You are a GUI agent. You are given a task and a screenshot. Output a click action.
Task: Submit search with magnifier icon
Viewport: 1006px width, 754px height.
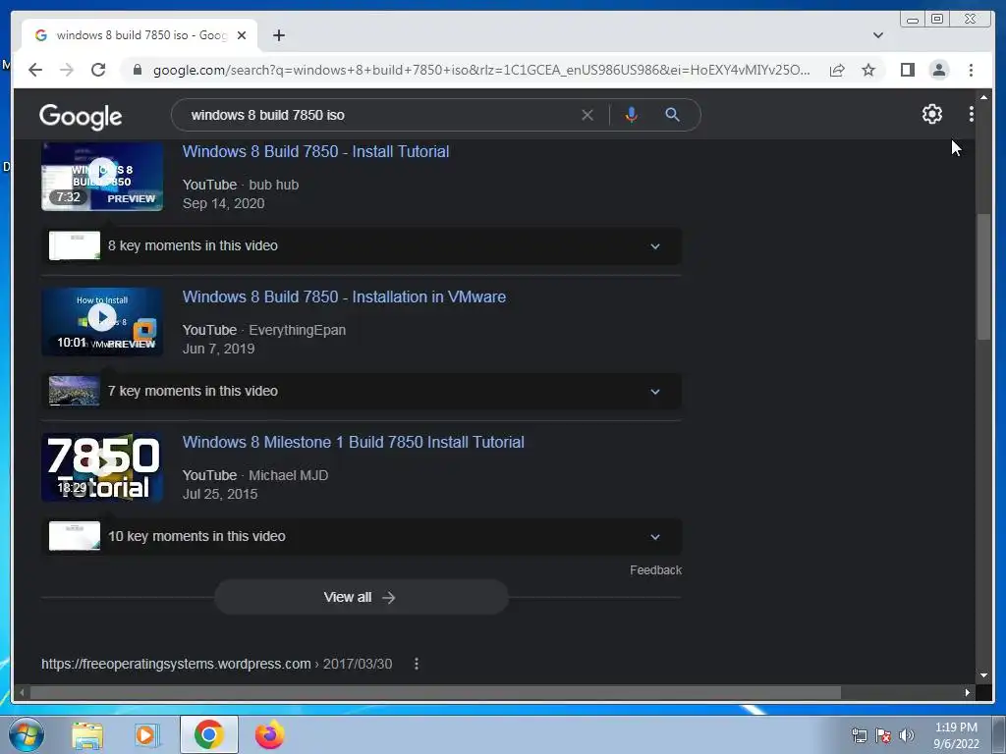click(672, 115)
